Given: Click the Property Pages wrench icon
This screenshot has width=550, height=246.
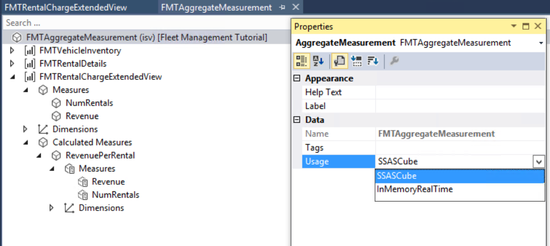Looking at the screenshot, I should [394, 61].
